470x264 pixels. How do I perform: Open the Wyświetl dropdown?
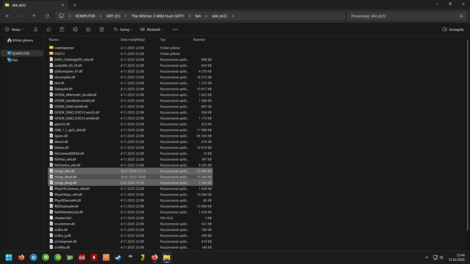152,29
